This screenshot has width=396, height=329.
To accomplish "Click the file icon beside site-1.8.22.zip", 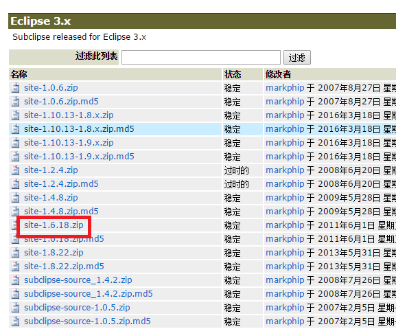I will pyautogui.click(x=15, y=253).
